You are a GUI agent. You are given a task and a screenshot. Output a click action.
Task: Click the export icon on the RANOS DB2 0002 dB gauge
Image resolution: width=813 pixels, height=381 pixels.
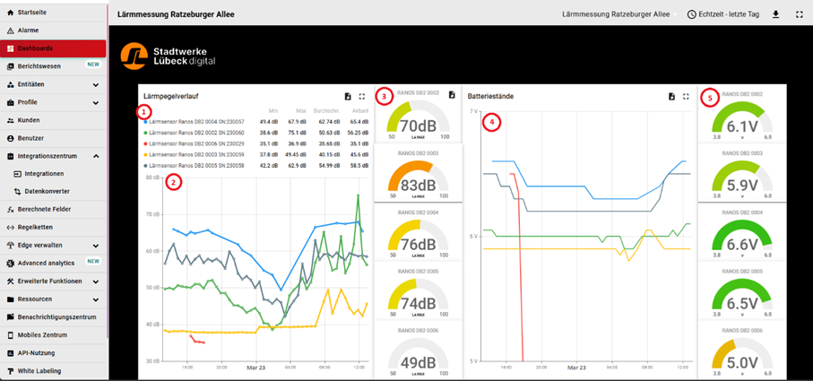[x=452, y=94]
